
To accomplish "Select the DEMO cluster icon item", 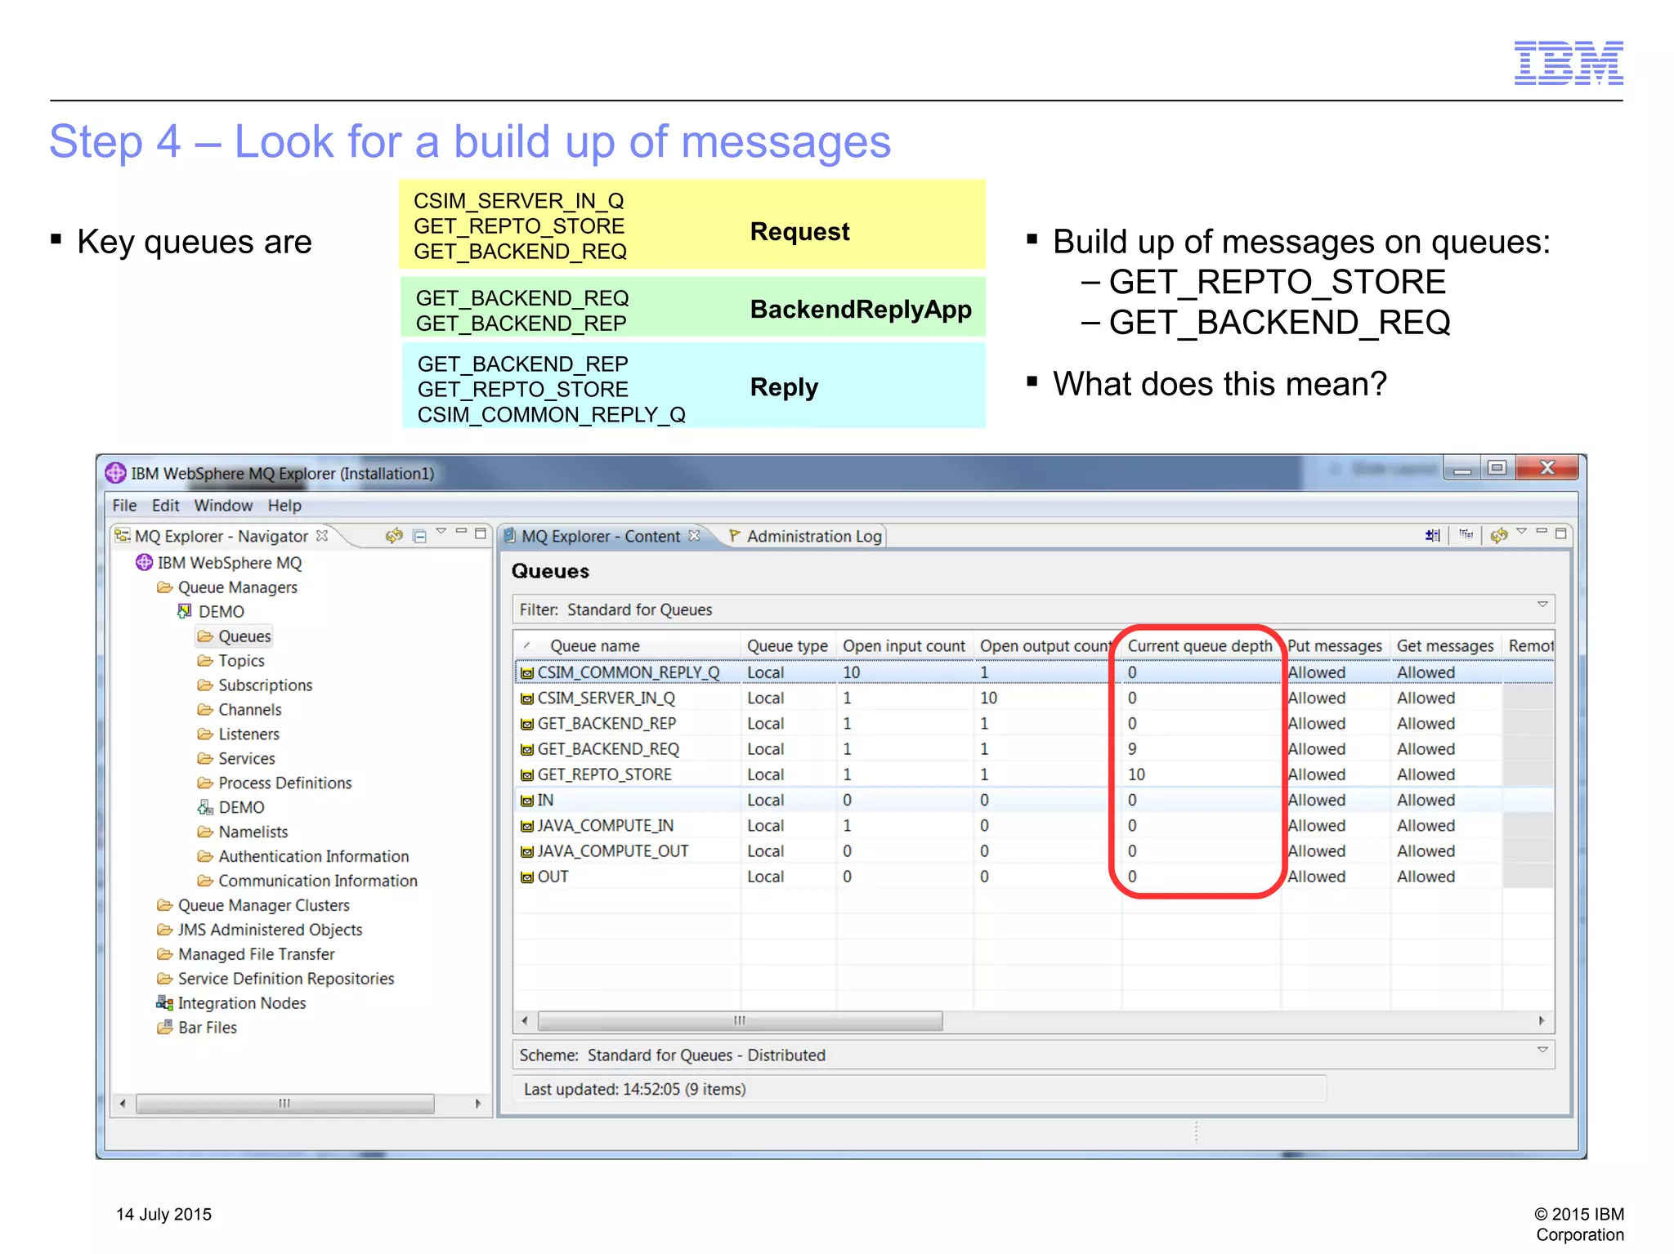I will click(x=231, y=807).
